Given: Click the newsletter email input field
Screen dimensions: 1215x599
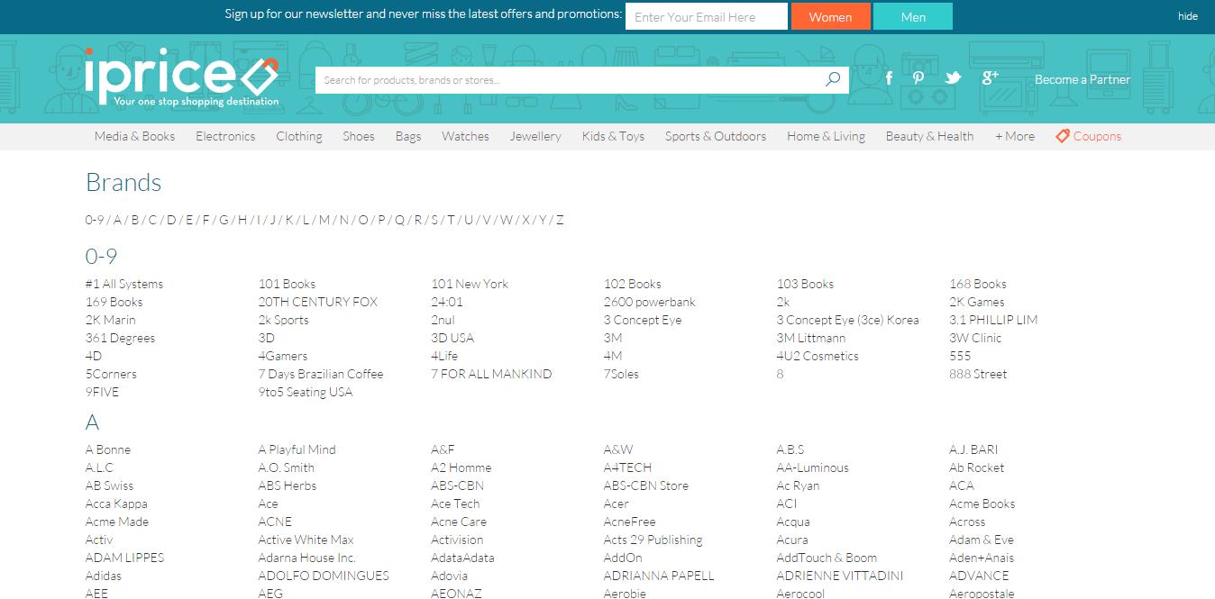Looking at the screenshot, I should coord(706,16).
